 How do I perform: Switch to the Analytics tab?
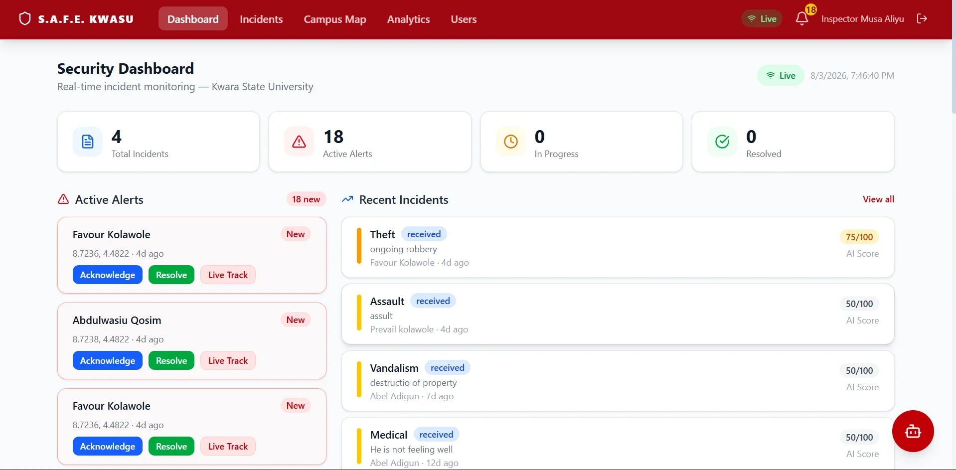click(x=408, y=19)
